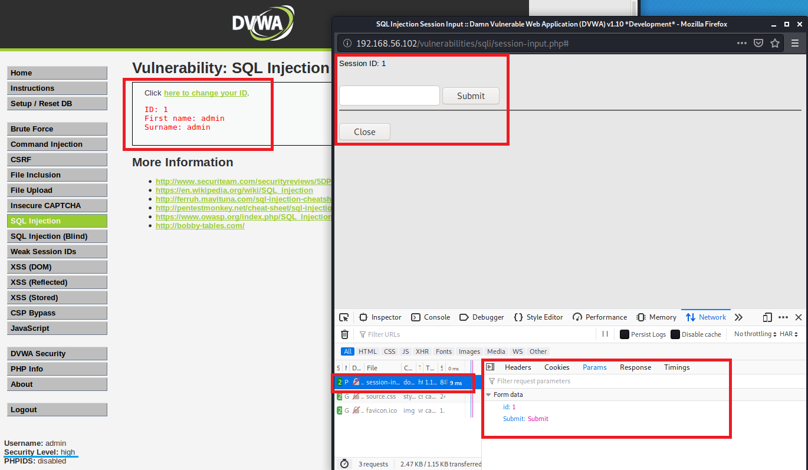Open the Memory panel
Image resolution: width=808 pixels, height=470 pixels.
click(x=656, y=317)
